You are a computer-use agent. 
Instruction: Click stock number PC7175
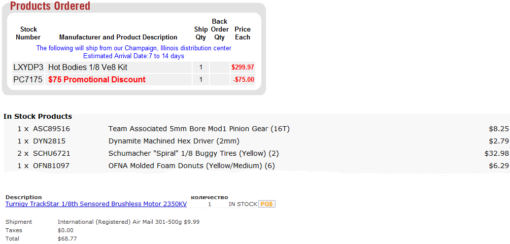pyautogui.click(x=28, y=79)
